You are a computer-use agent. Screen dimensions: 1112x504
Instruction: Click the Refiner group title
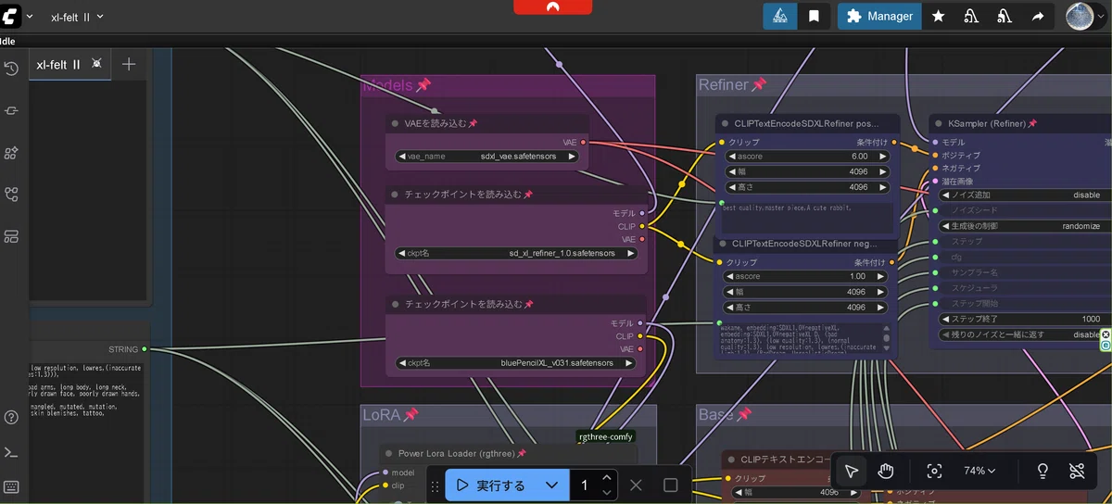[x=723, y=84]
